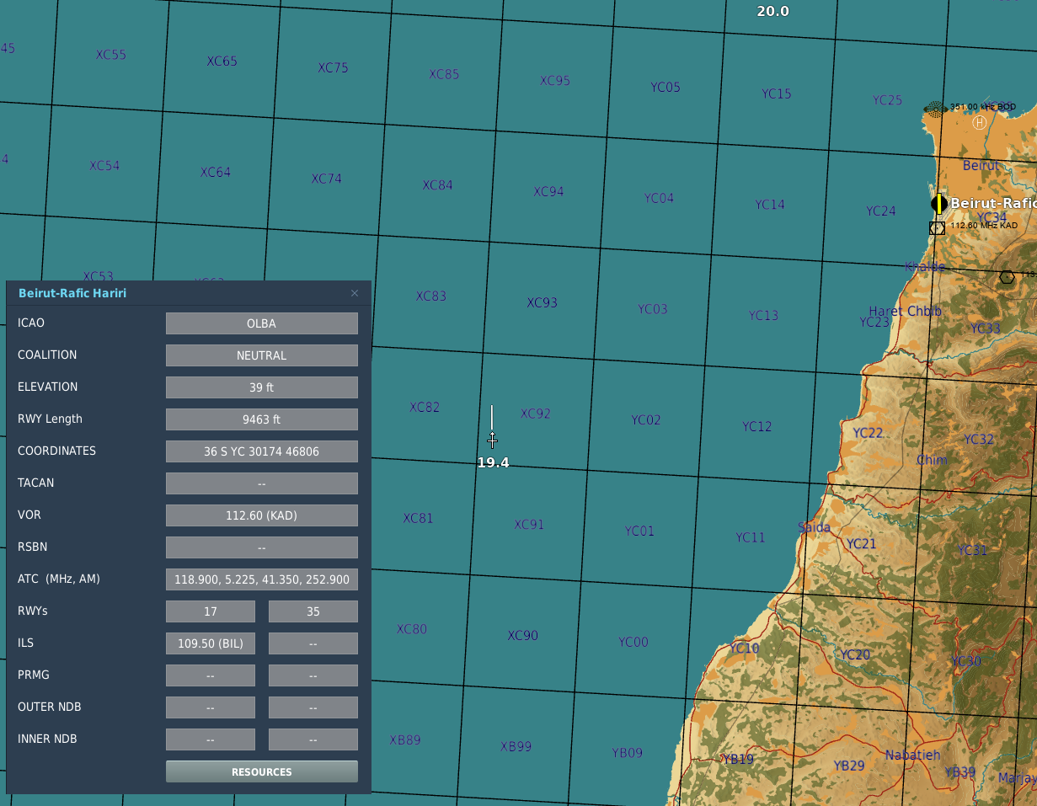This screenshot has width=1037, height=806.
Task: Click the Haret Chbib town label
Action: [x=906, y=311]
